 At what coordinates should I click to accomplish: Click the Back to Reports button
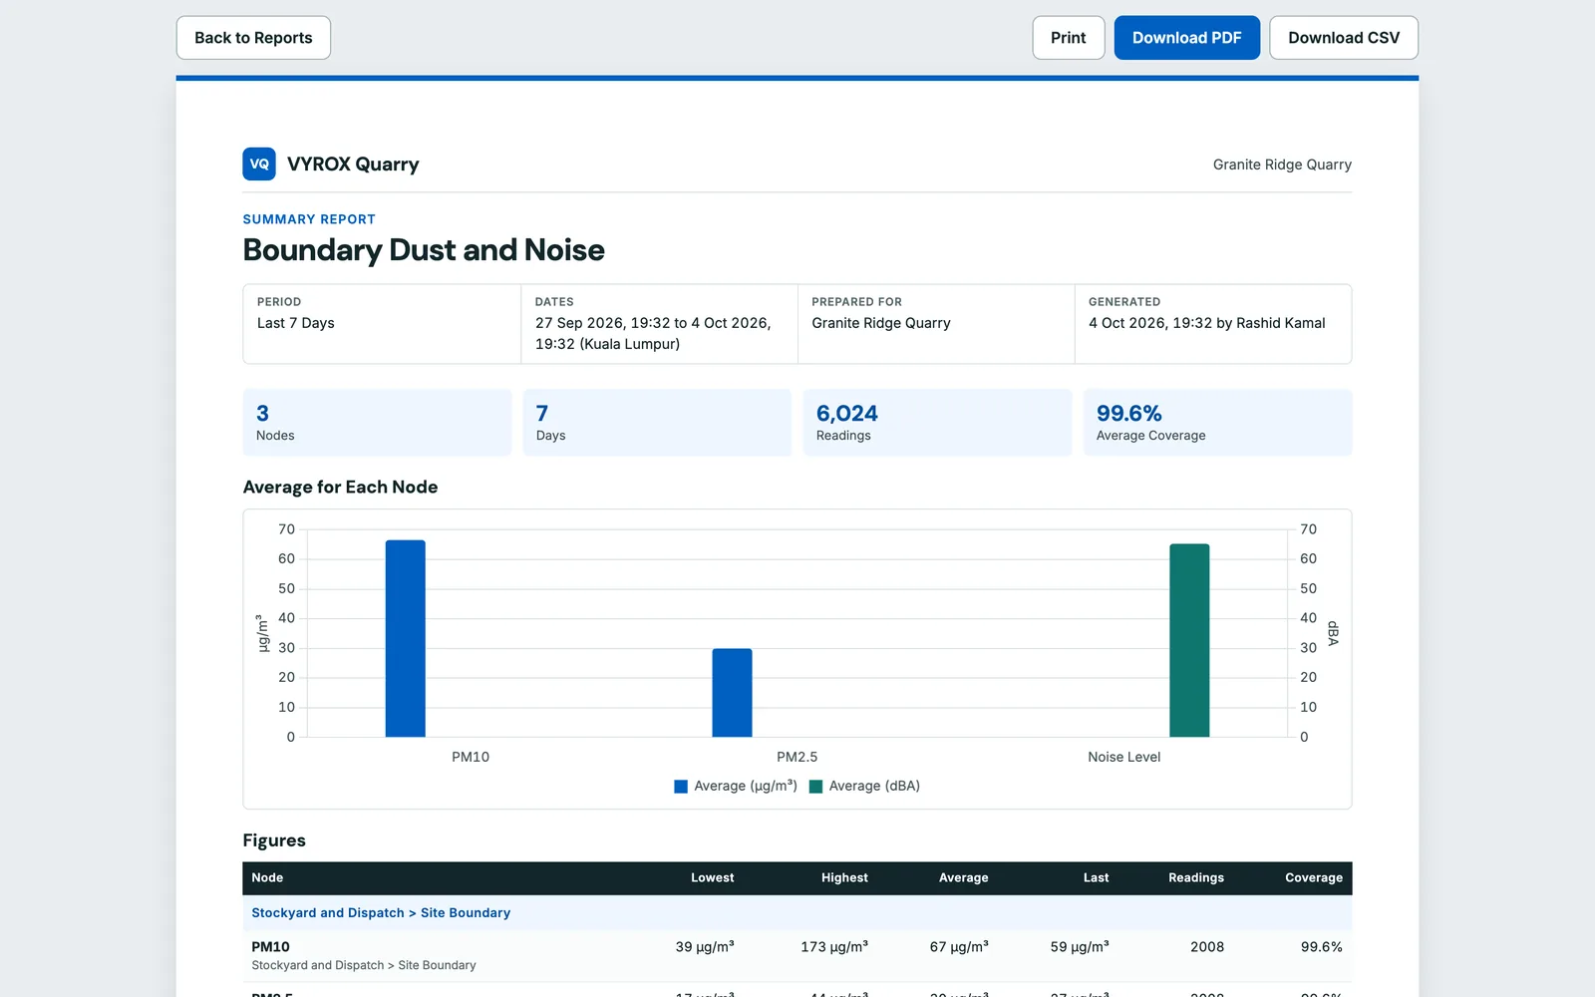click(x=253, y=38)
